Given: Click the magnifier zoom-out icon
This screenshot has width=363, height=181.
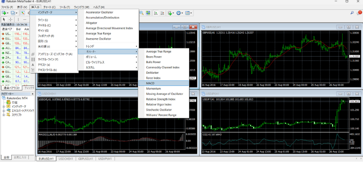Looking at the screenshot, I should [x=142, y=13].
